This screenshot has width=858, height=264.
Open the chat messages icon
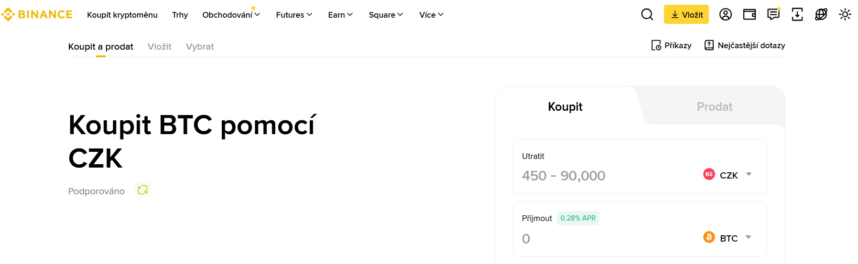[x=773, y=15]
